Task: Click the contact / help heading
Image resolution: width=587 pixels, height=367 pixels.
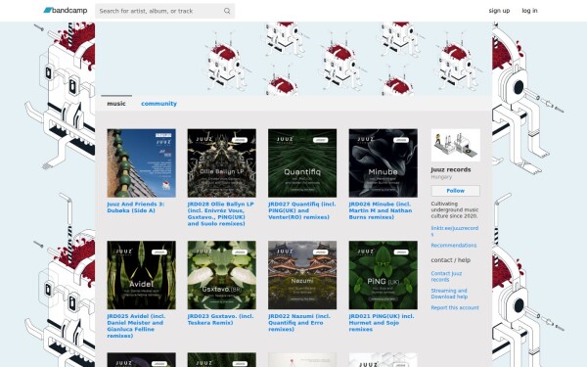Action: [451, 260]
